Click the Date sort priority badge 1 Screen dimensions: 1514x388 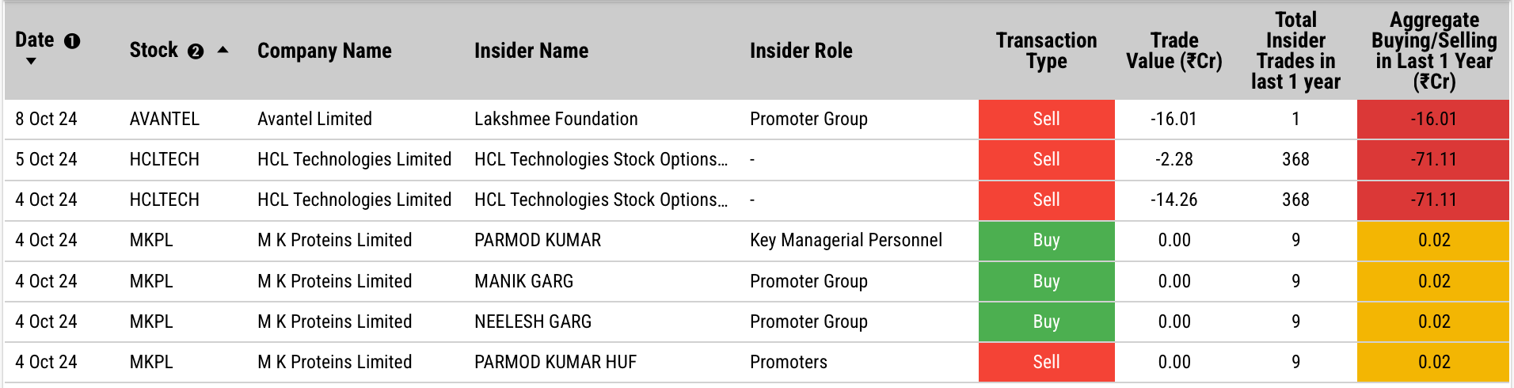coord(72,41)
